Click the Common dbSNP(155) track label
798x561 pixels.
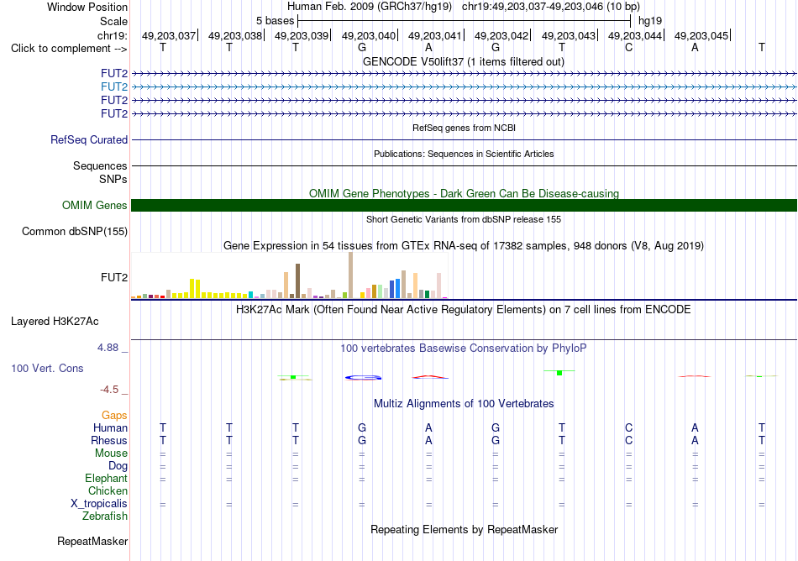coord(75,232)
